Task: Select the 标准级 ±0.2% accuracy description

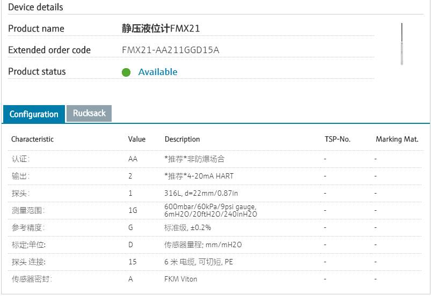Action: [x=187, y=227]
